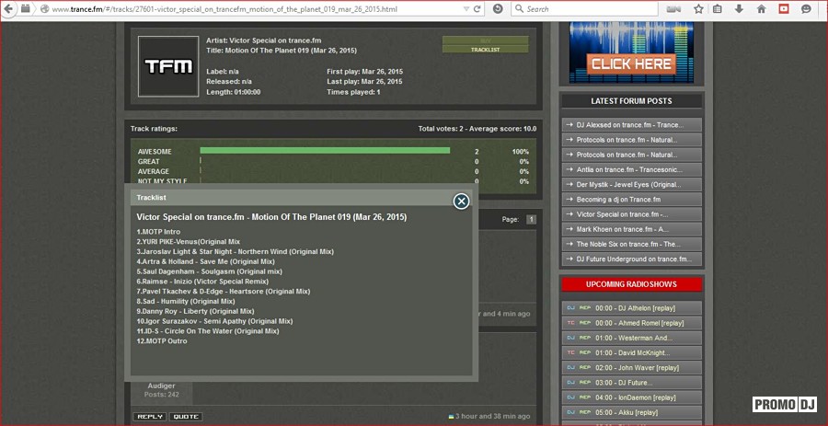Click the TFM logo thumbnail
The image size is (828, 426).
pyautogui.click(x=167, y=66)
